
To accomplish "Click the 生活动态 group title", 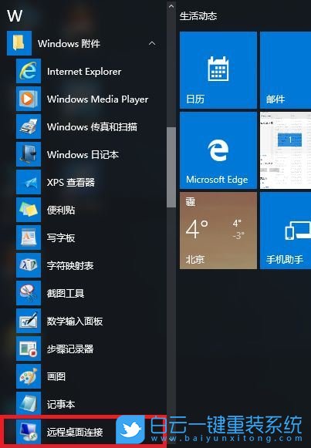I will [198, 16].
